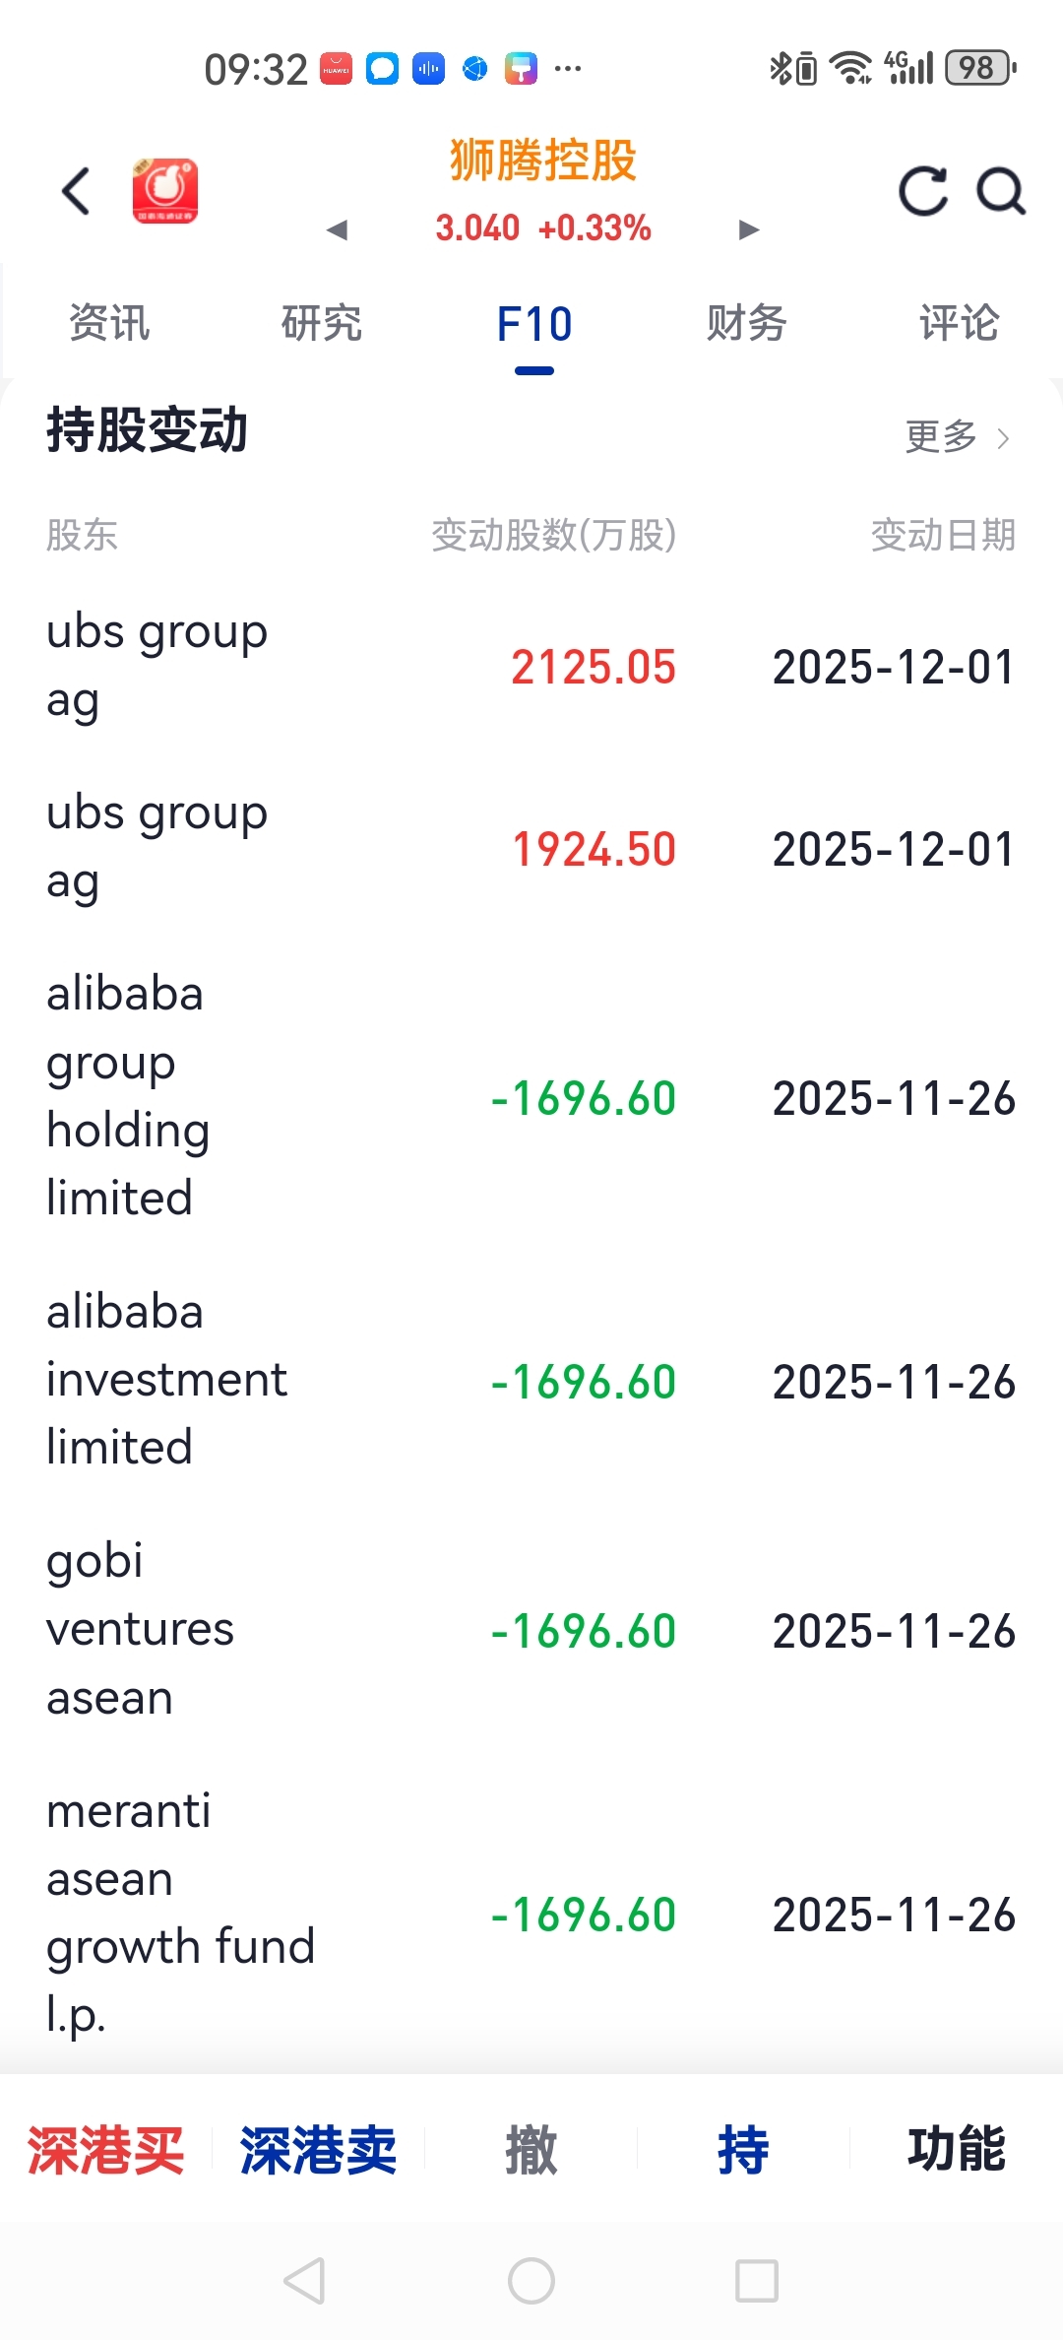Tap the 撤 cancel order button
Image resolution: width=1063 pixels, height=2340 pixels.
click(x=531, y=2149)
